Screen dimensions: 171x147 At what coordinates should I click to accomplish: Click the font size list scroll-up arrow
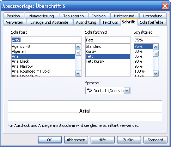tap(156, 47)
